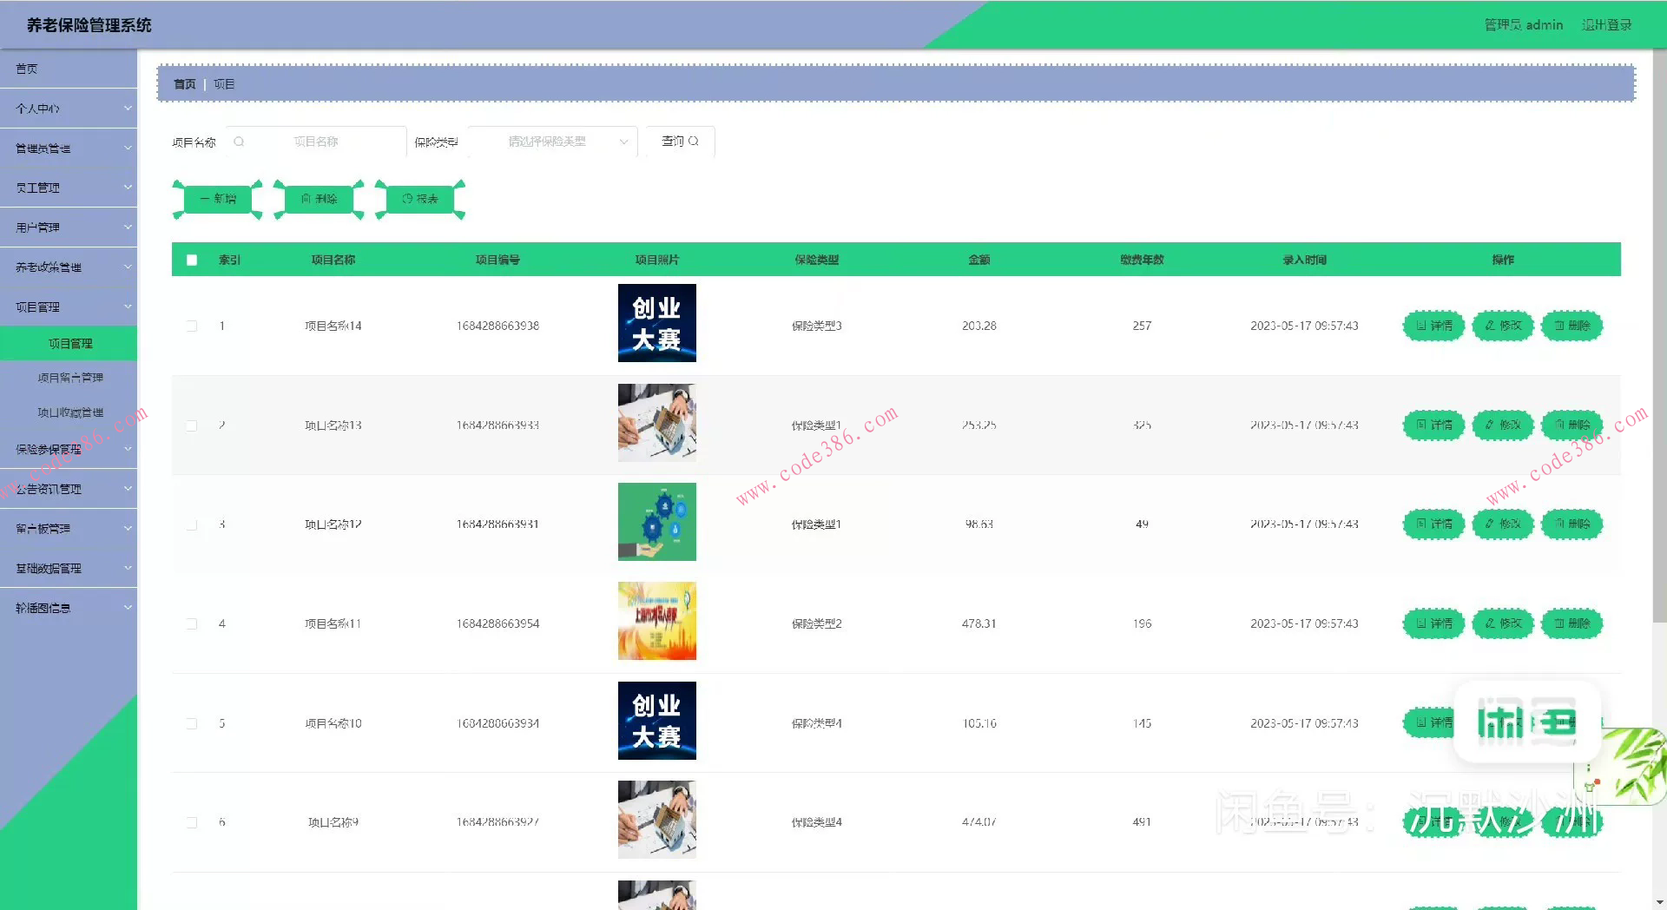Expand the 用户管理 sidebar menu
This screenshot has width=1667, height=910.
click(69, 227)
